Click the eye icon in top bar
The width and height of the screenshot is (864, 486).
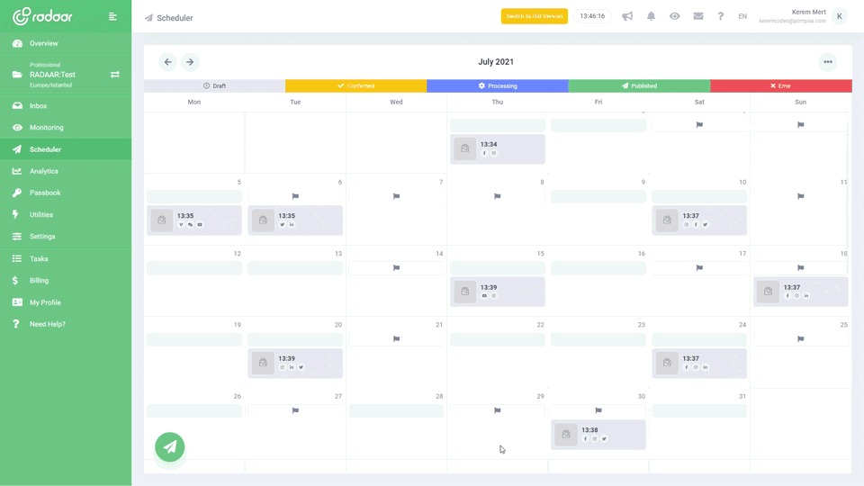pyautogui.click(x=674, y=16)
